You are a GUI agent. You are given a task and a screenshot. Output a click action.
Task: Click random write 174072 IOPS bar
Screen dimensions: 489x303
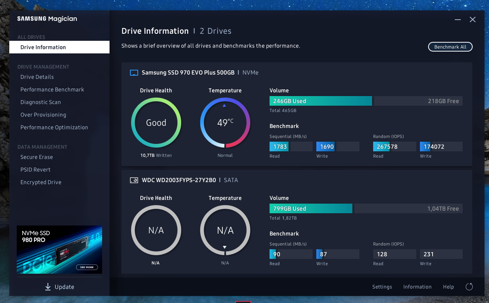(441, 146)
